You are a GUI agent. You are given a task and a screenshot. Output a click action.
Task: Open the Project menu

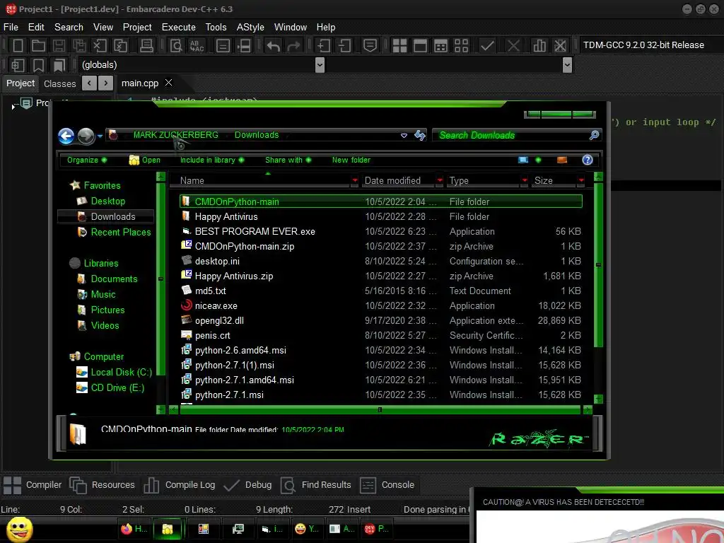click(137, 28)
